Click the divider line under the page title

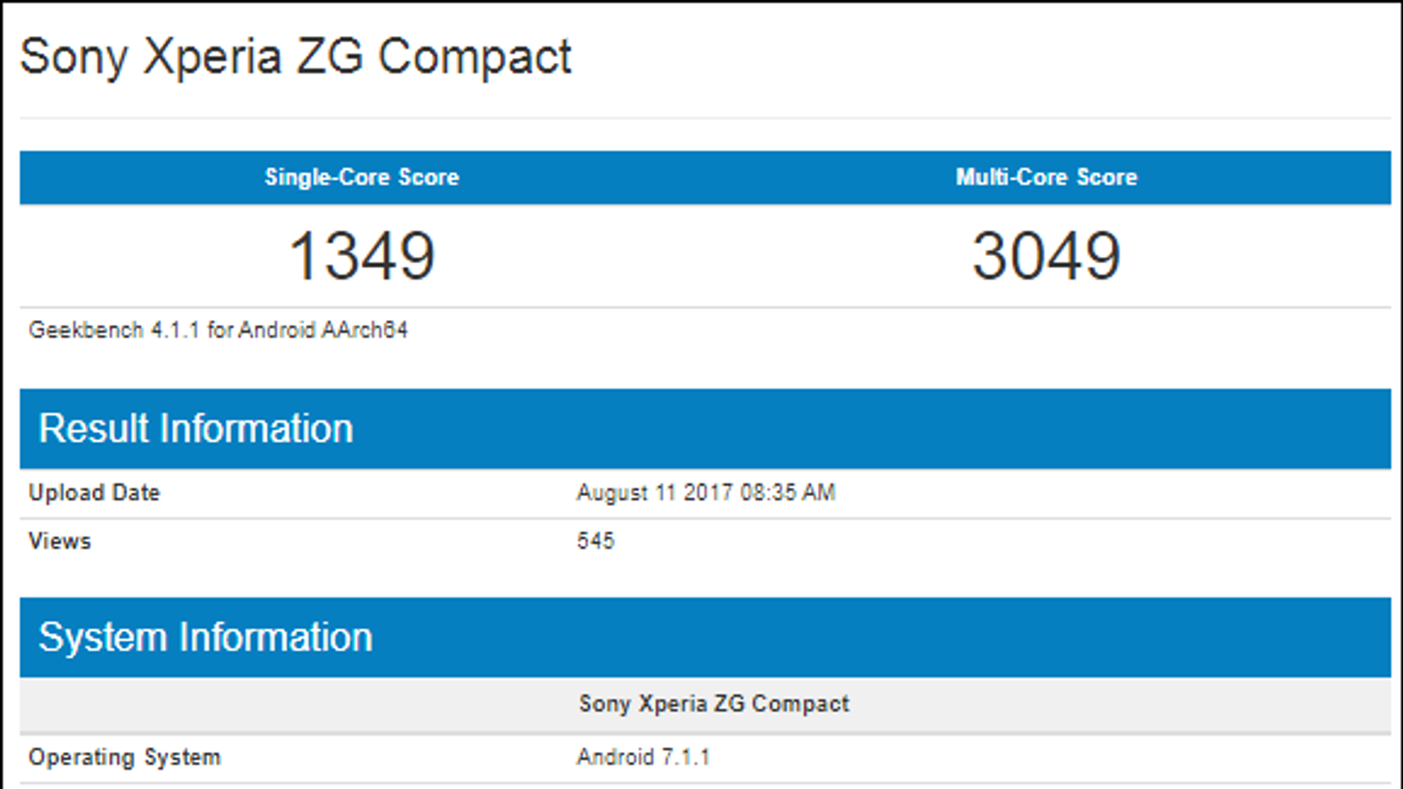coord(705,117)
